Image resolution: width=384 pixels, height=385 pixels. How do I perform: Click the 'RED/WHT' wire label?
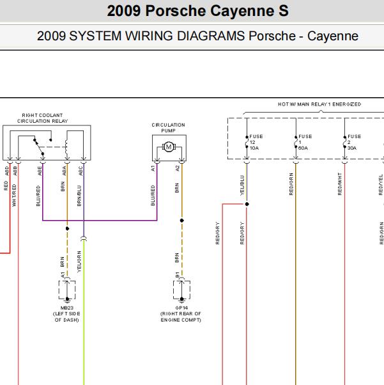[340, 184]
